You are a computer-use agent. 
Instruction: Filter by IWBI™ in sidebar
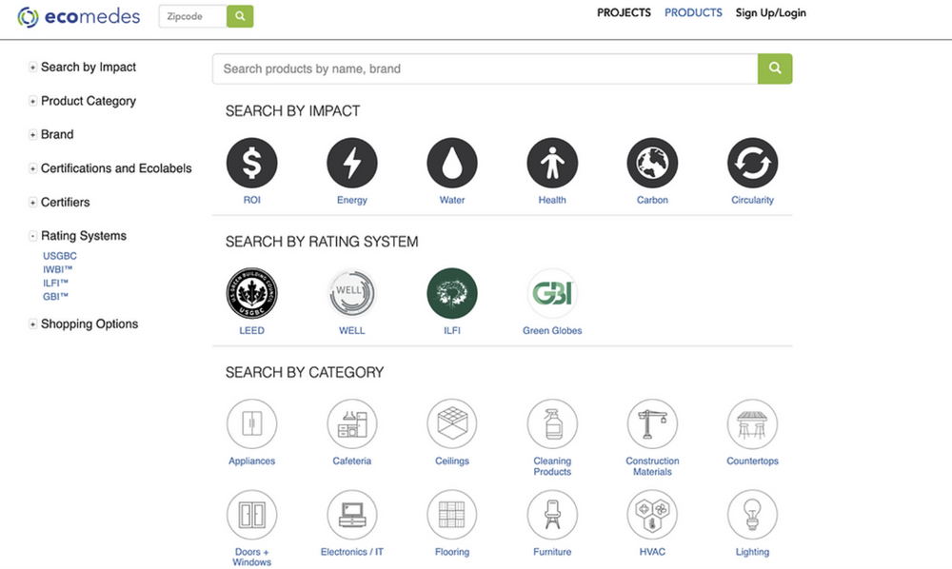(x=58, y=269)
